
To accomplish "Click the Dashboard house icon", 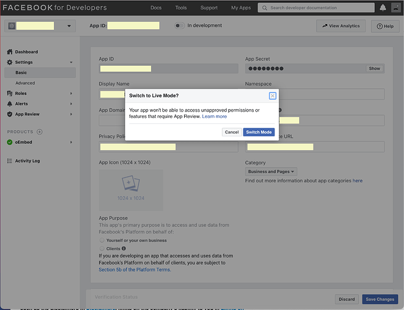I will (x=9, y=52).
